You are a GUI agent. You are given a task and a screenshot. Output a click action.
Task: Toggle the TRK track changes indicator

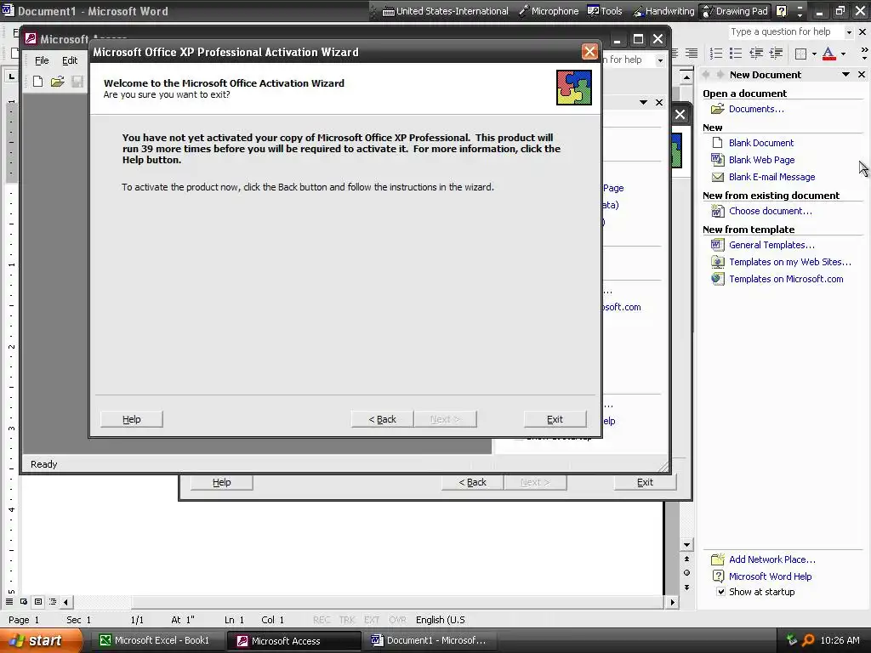tap(347, 620)
